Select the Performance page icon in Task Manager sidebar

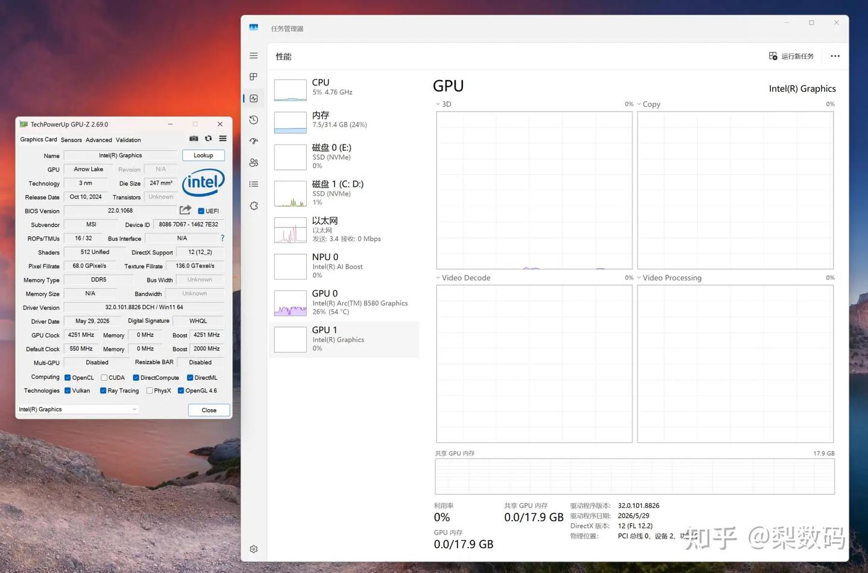254,98
